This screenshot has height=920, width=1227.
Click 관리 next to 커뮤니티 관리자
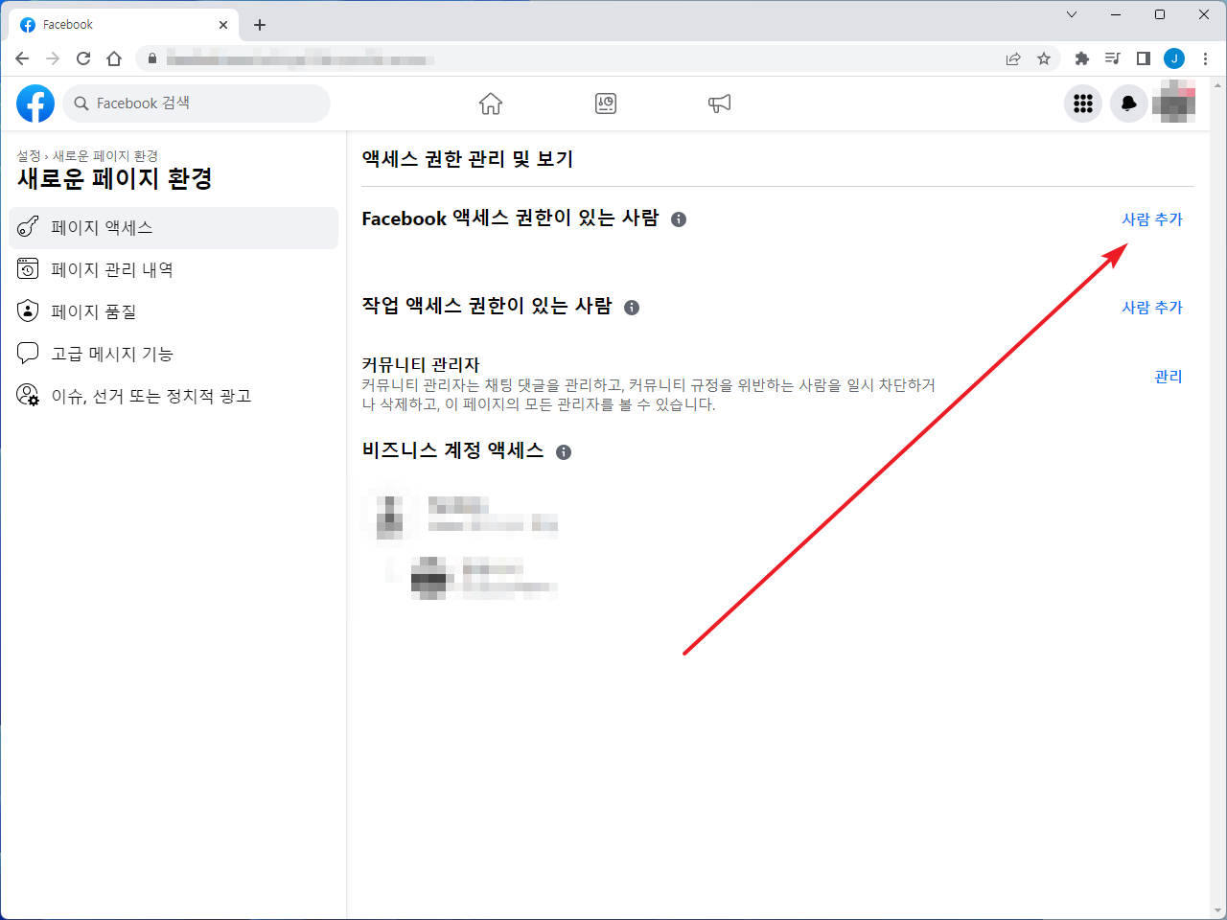coord(1169,377)
